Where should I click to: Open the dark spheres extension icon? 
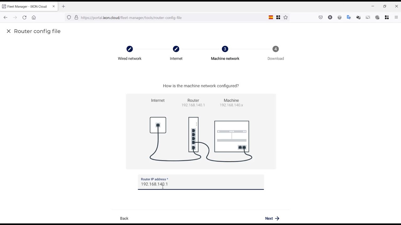(358, 17)
